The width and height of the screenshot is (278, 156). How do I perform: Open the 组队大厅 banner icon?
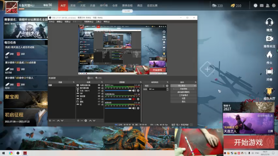click(x=269, y=91)
